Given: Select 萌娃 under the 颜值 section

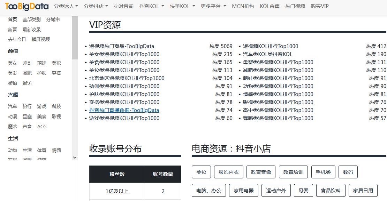Looking at the screenshot, I should pos(42,63).
